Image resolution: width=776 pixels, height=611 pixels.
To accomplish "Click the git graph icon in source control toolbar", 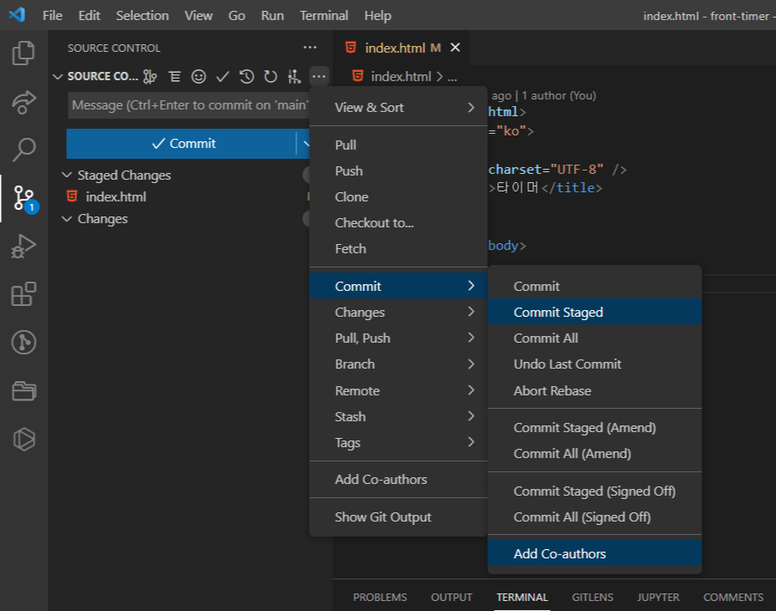I will pos(295,77).
